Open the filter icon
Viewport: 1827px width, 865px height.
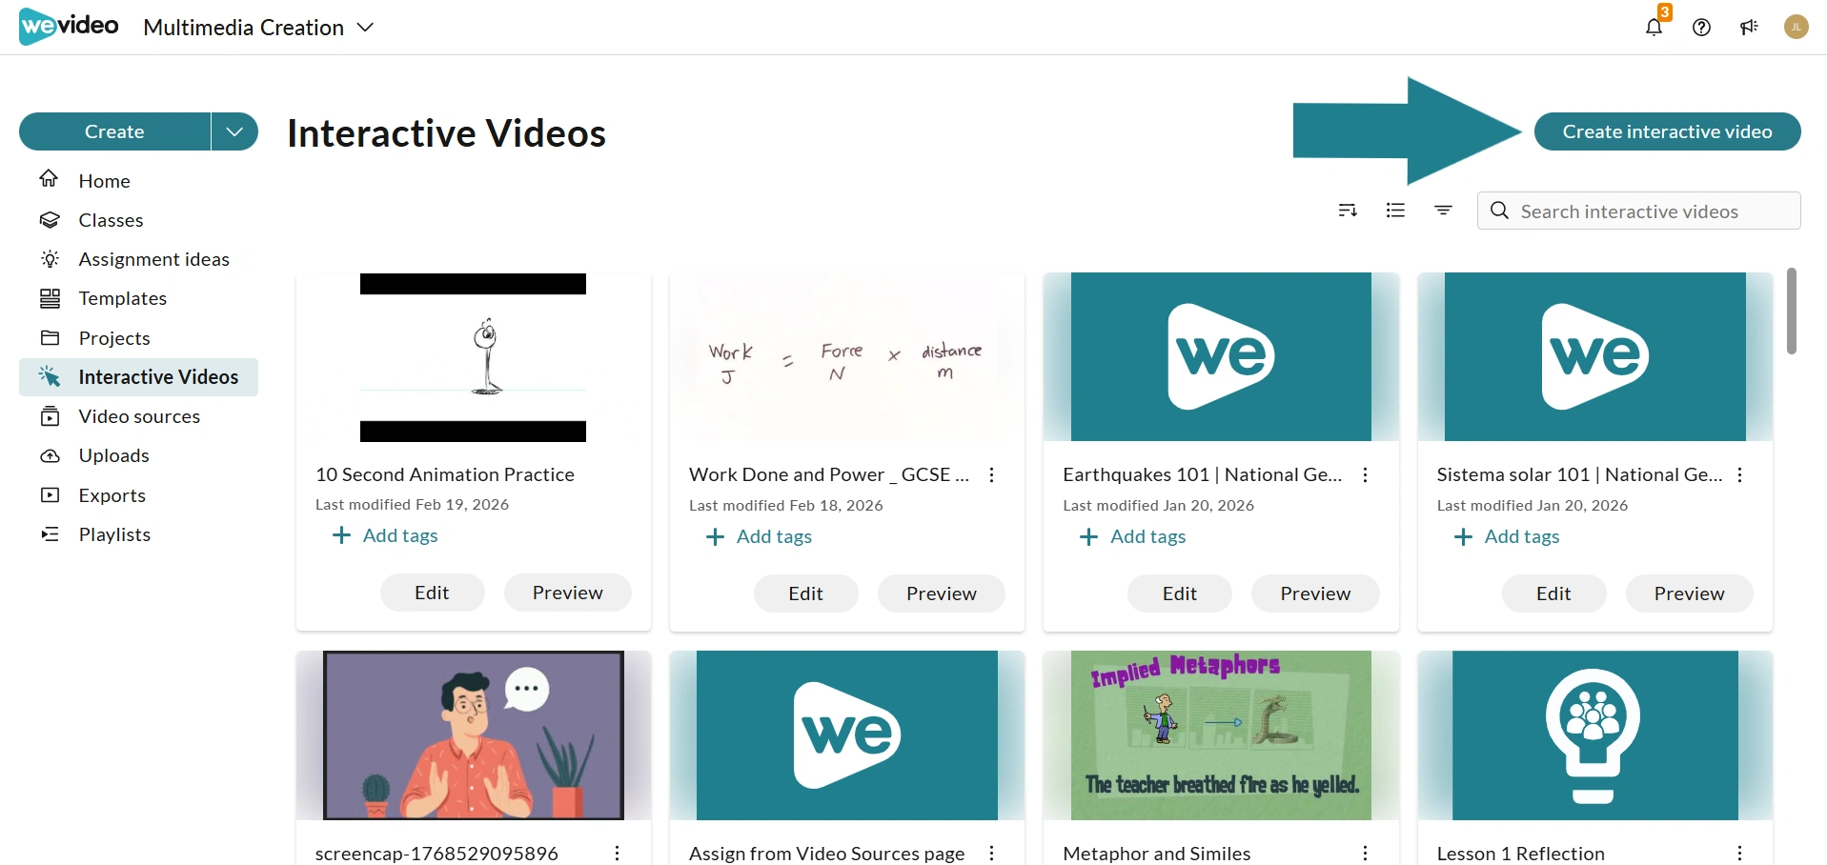click(1443, 211)
